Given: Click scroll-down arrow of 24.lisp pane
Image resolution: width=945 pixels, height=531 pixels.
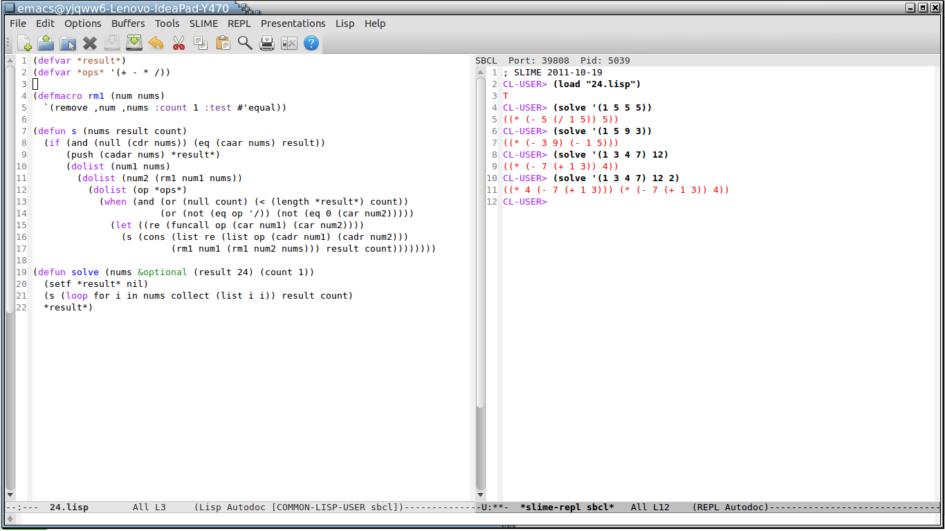Looking at the screenshot, I should pyautogui.click(x=10, y=495).
